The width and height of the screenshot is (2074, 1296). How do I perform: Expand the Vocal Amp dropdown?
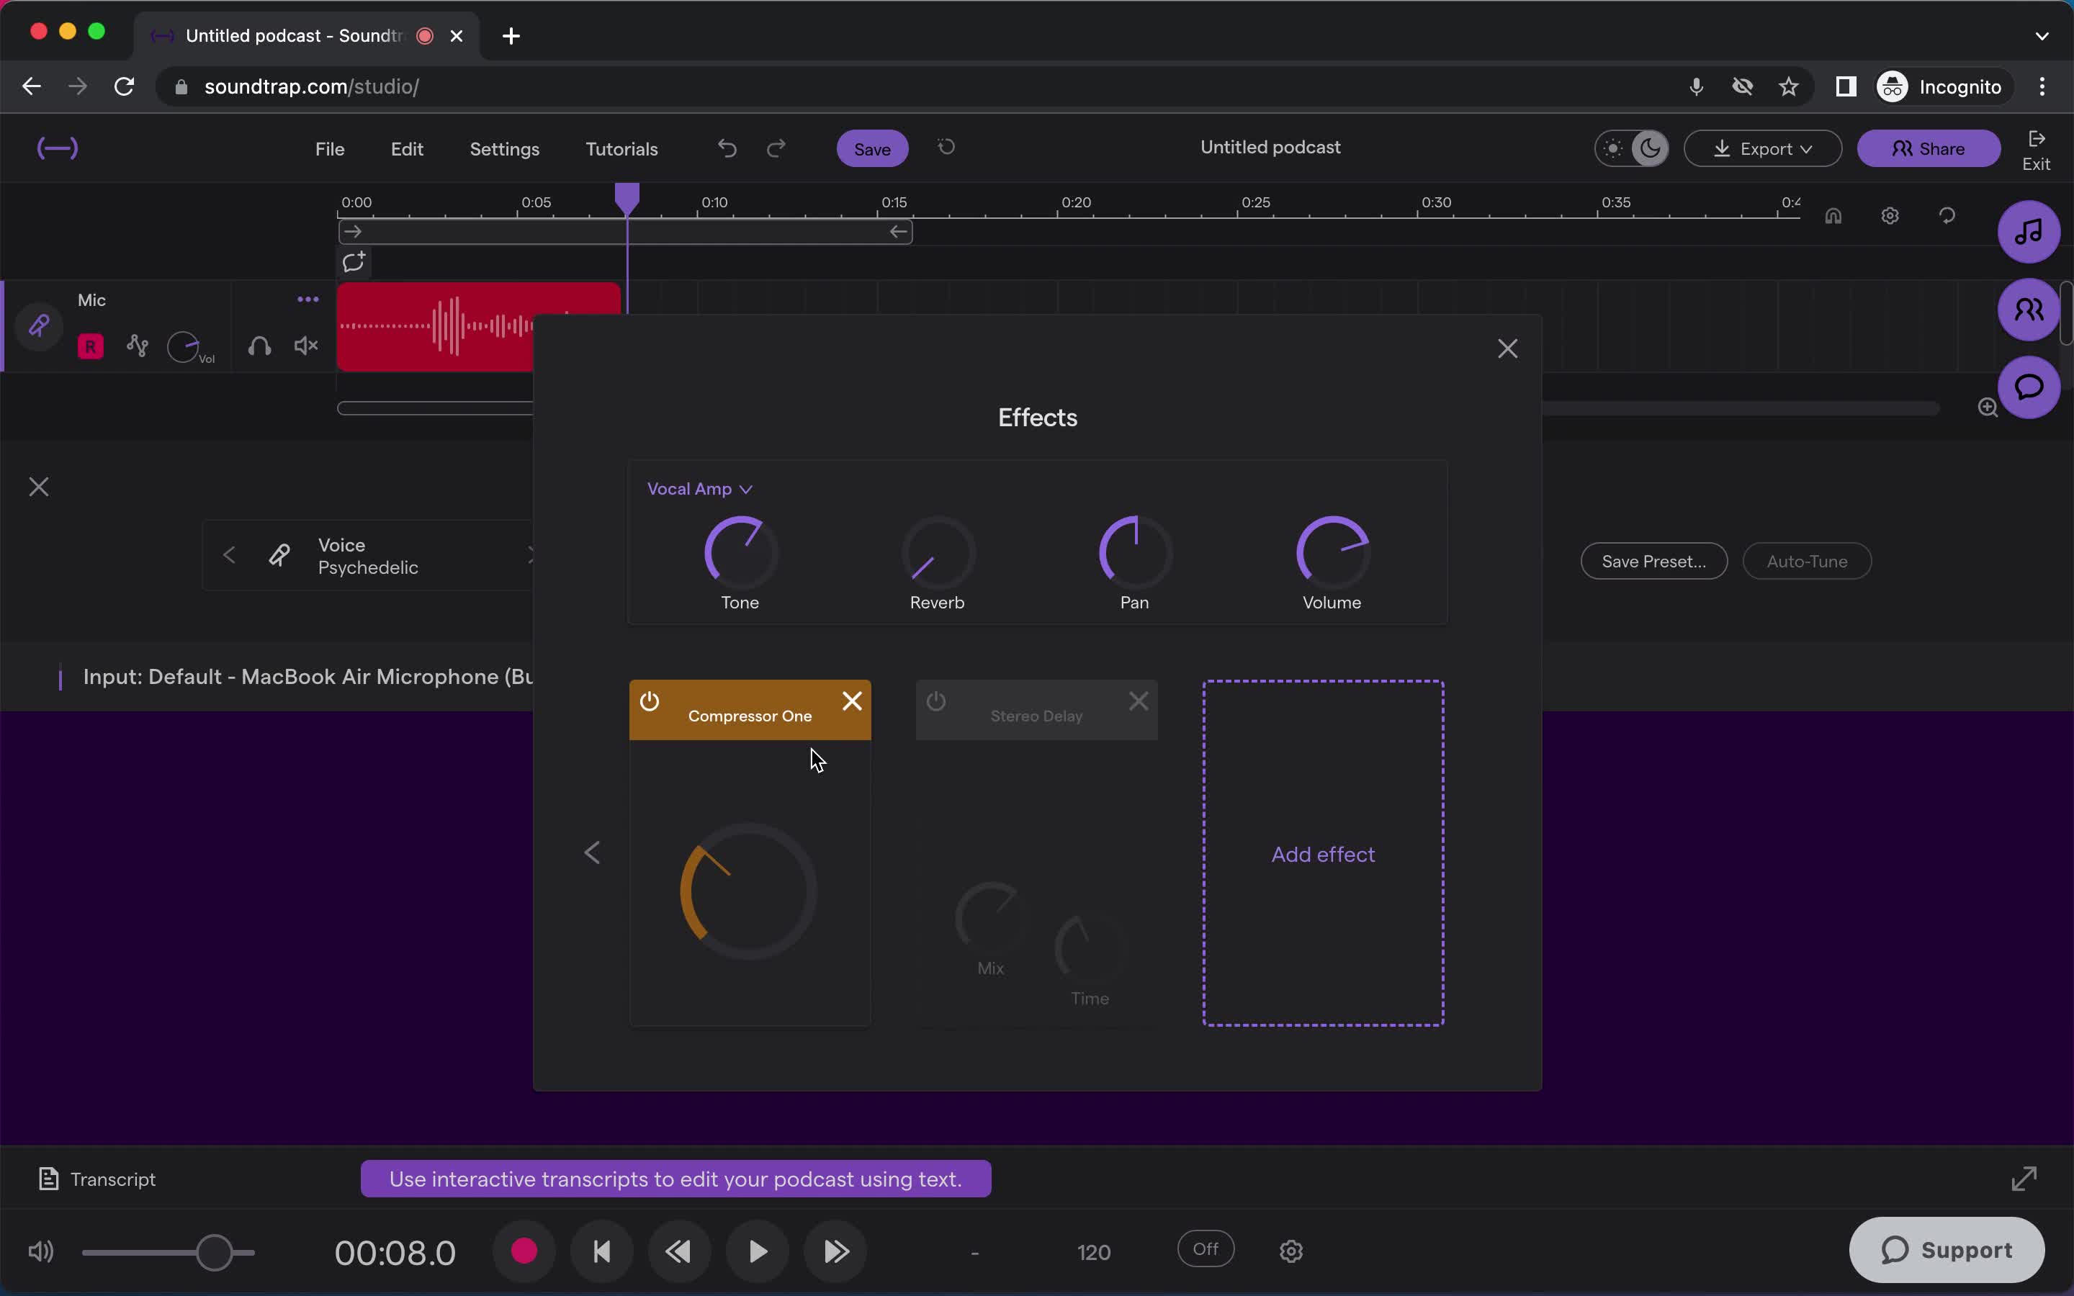point(697,488)
